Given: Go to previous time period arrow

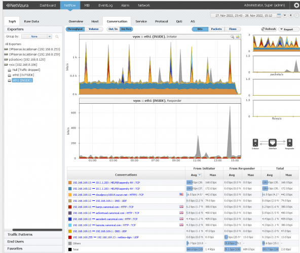Looking at the screenshot, I should (x=291, y=16).
